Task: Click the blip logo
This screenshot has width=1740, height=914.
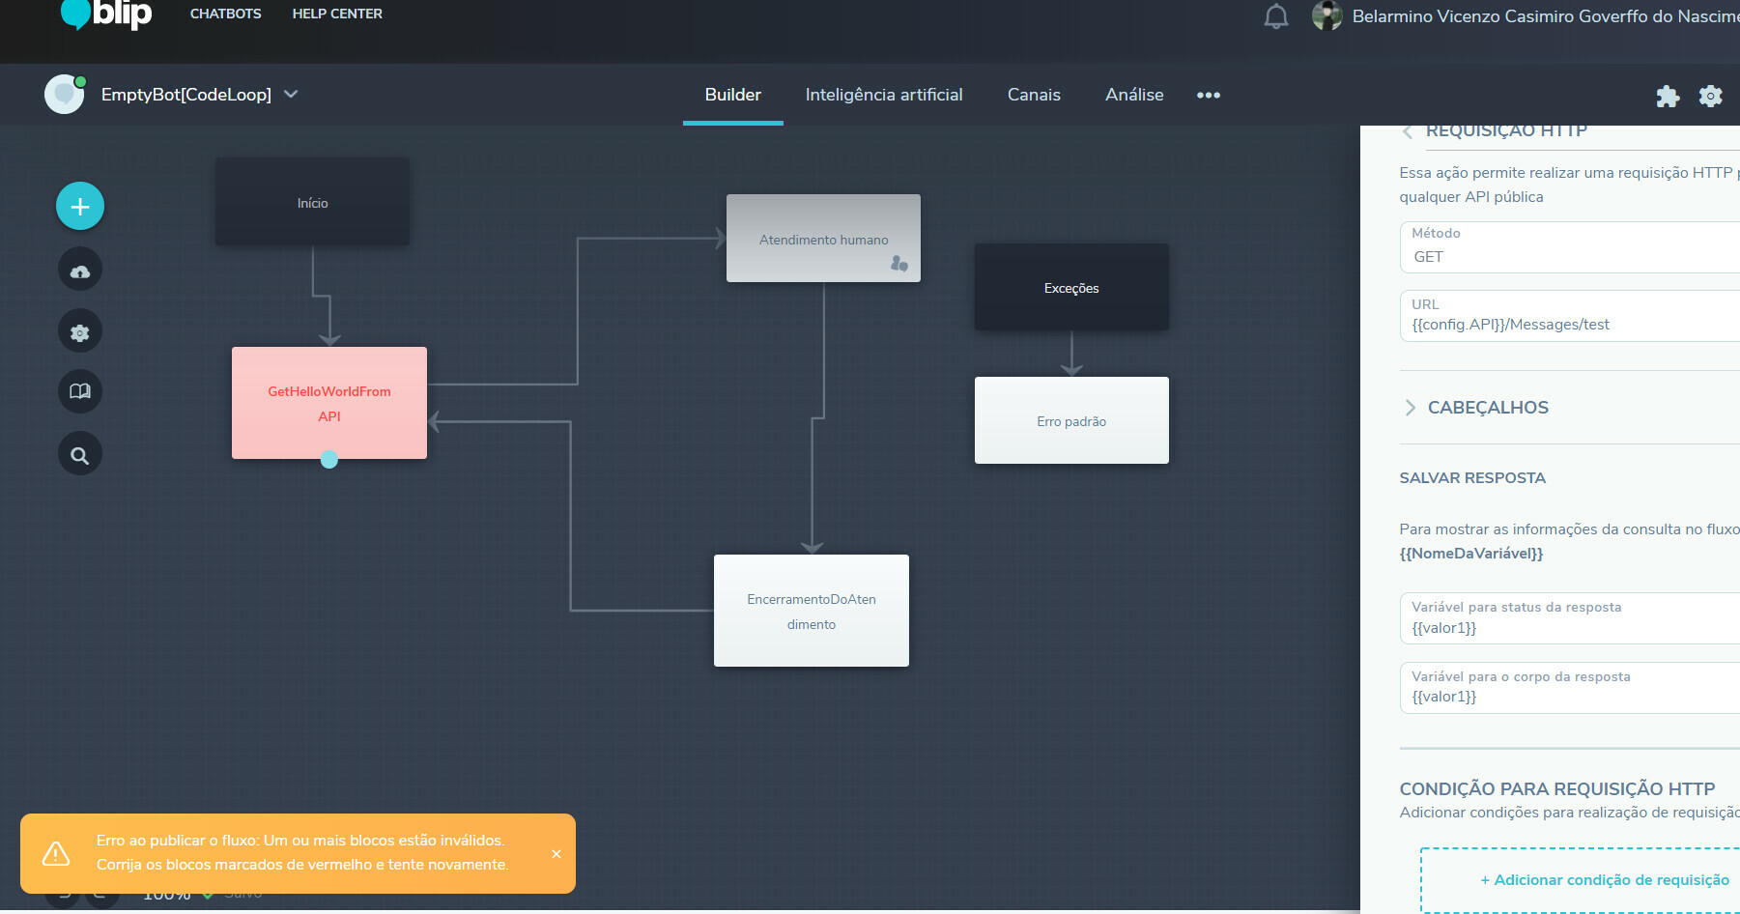Action: click(106, 14)
